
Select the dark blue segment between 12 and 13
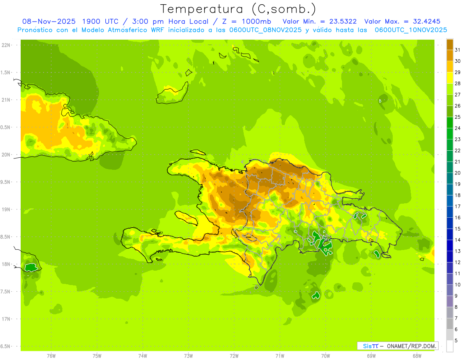point(450,257)
